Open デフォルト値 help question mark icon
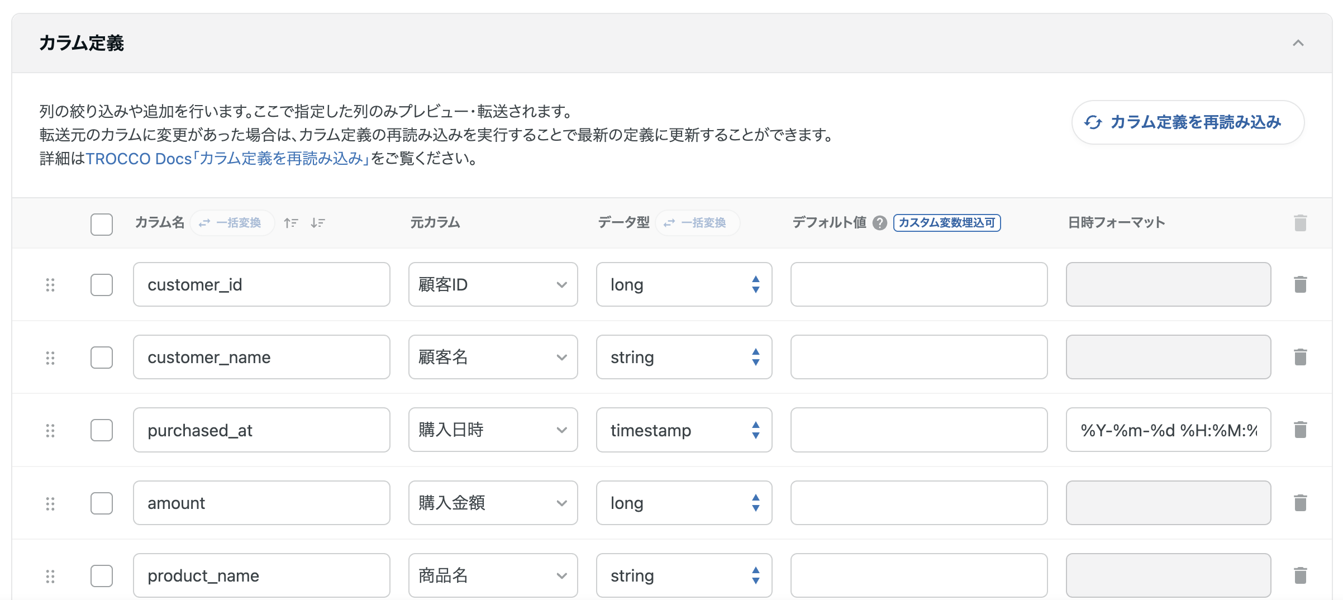The width and height of the screenshot is (1343, 600). (x=880, y=223)
